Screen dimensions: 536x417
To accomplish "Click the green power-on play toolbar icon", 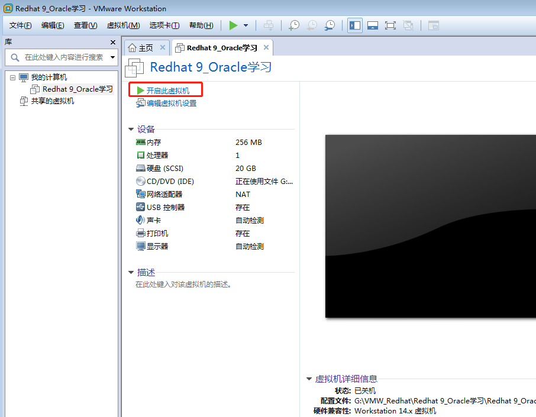I will pyautogui.click(x=233, y=25).
